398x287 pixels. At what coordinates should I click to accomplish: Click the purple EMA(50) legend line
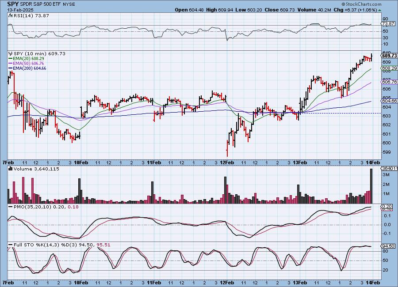click(11, 64)
